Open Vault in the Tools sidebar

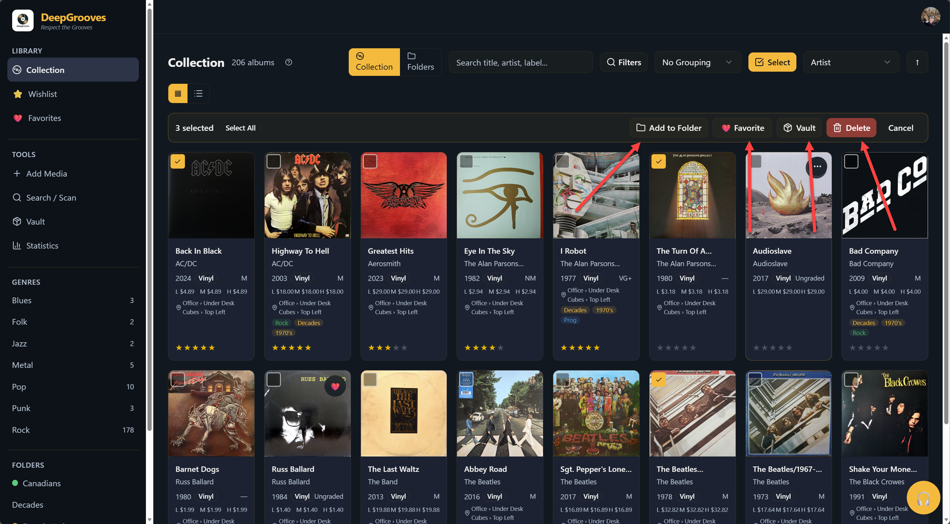click(73, 222)
